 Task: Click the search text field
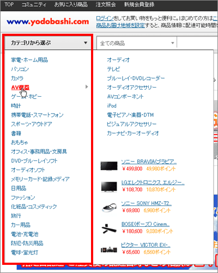197,43
